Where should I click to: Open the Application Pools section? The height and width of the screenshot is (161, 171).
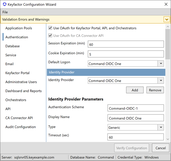click(x=19, y=28)
